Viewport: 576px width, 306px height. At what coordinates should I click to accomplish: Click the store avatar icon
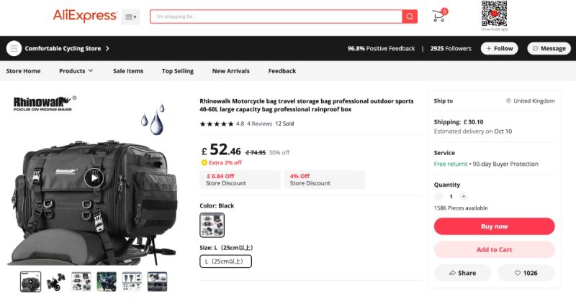coord(14,48)
